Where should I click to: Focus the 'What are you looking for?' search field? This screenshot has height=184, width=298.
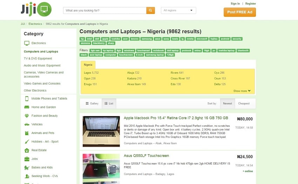click(105, 10)
